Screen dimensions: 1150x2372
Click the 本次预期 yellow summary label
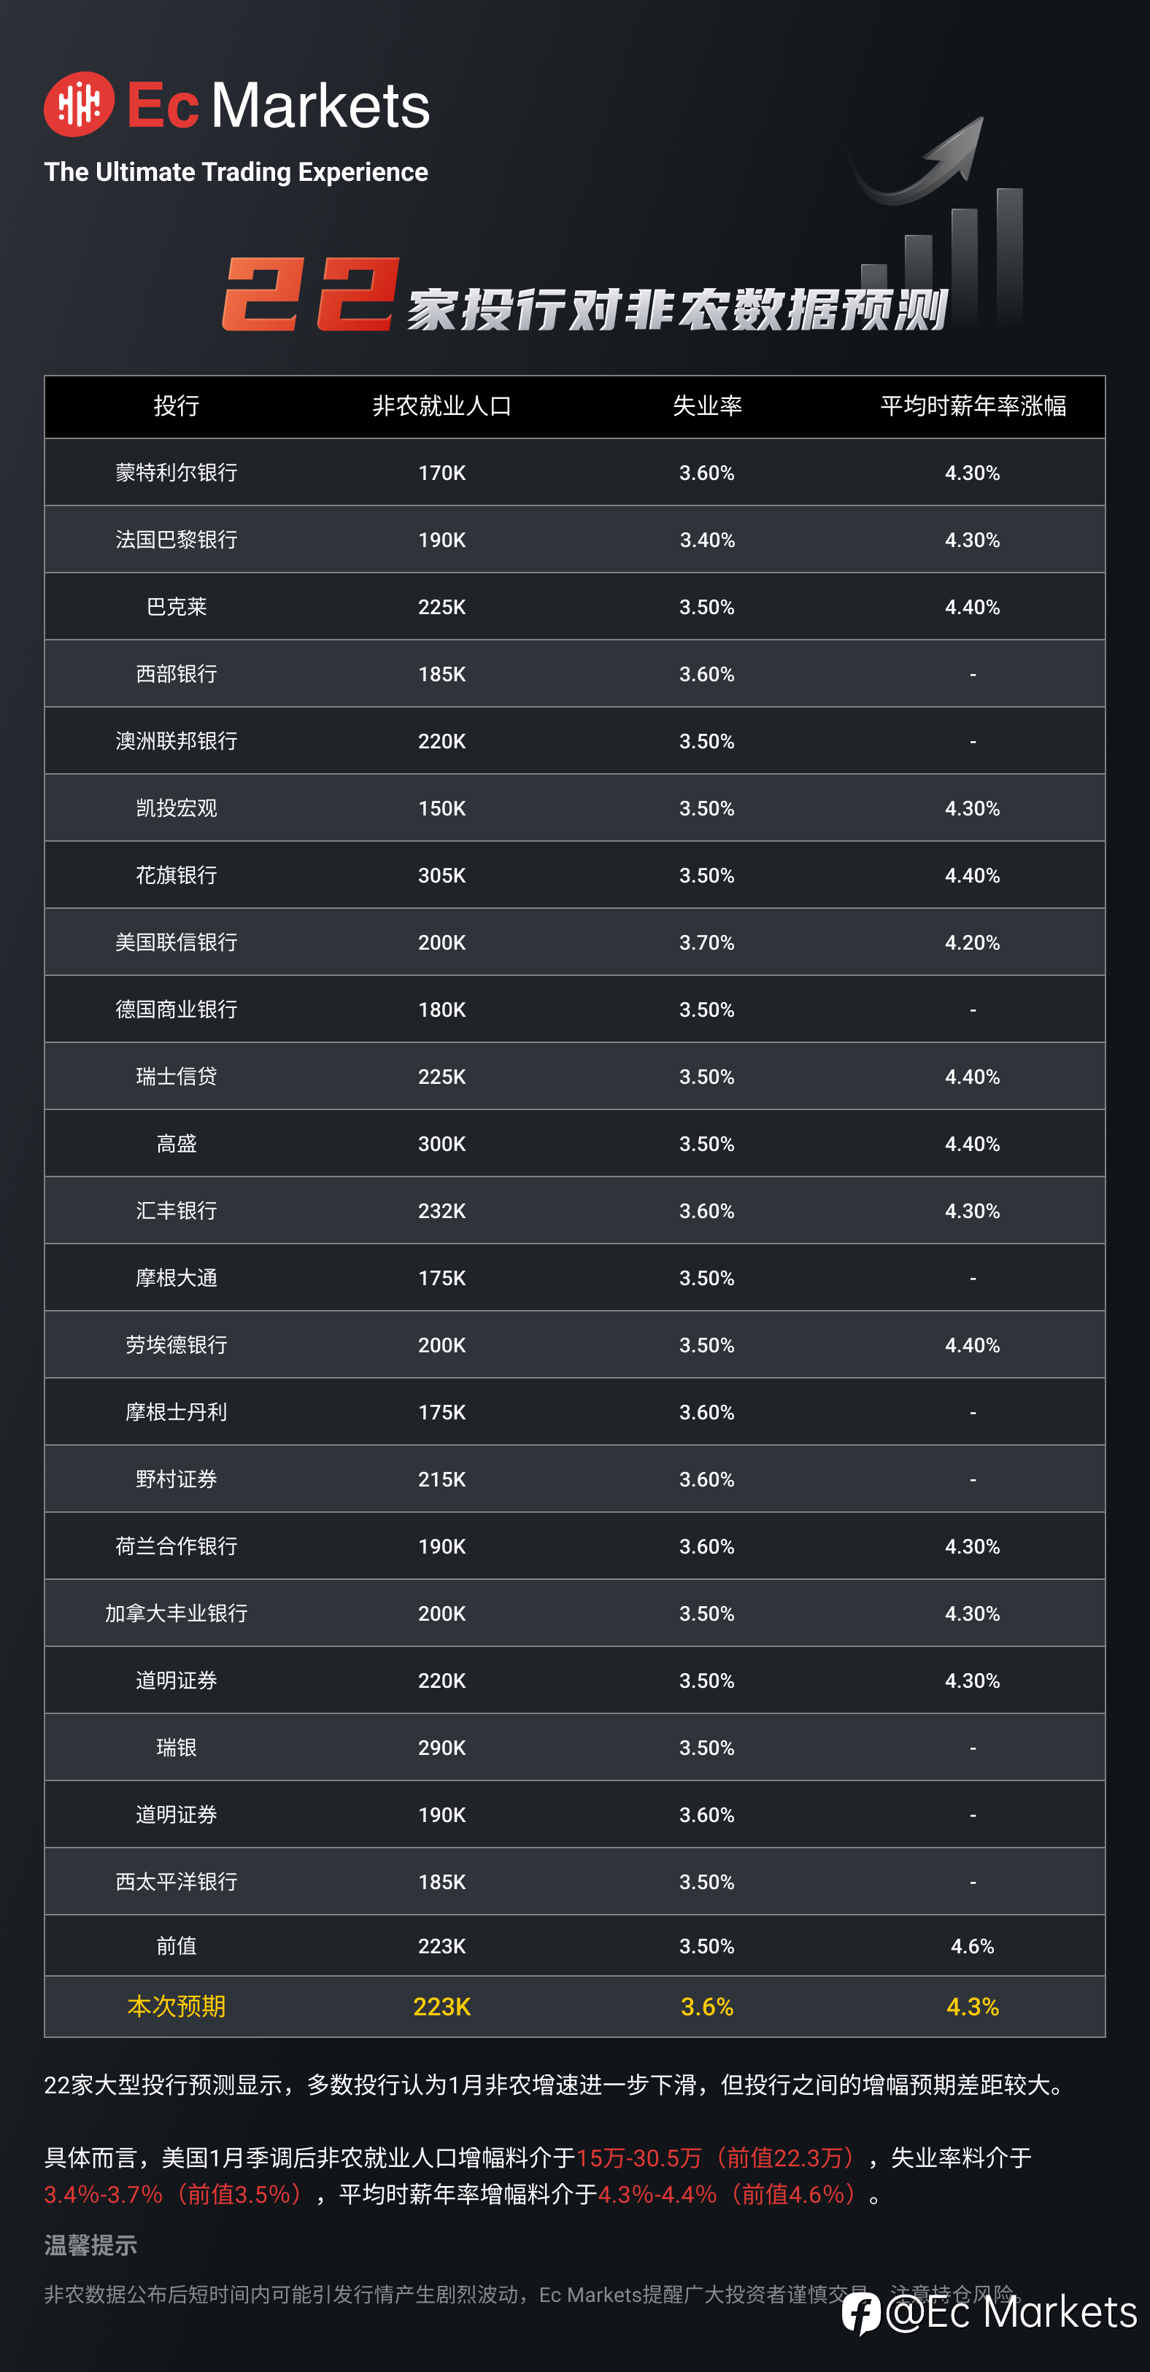point(176,2007)
